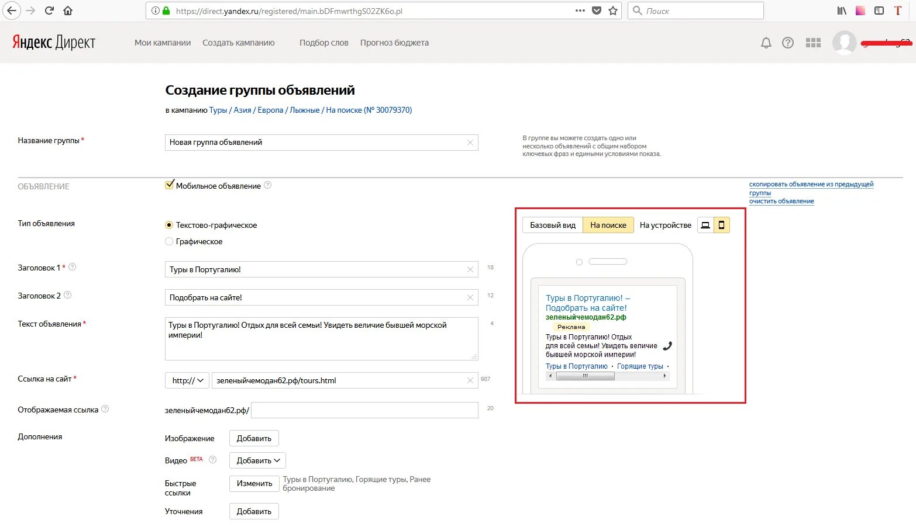Select the Графическое radio option

(x=169, y=241)
